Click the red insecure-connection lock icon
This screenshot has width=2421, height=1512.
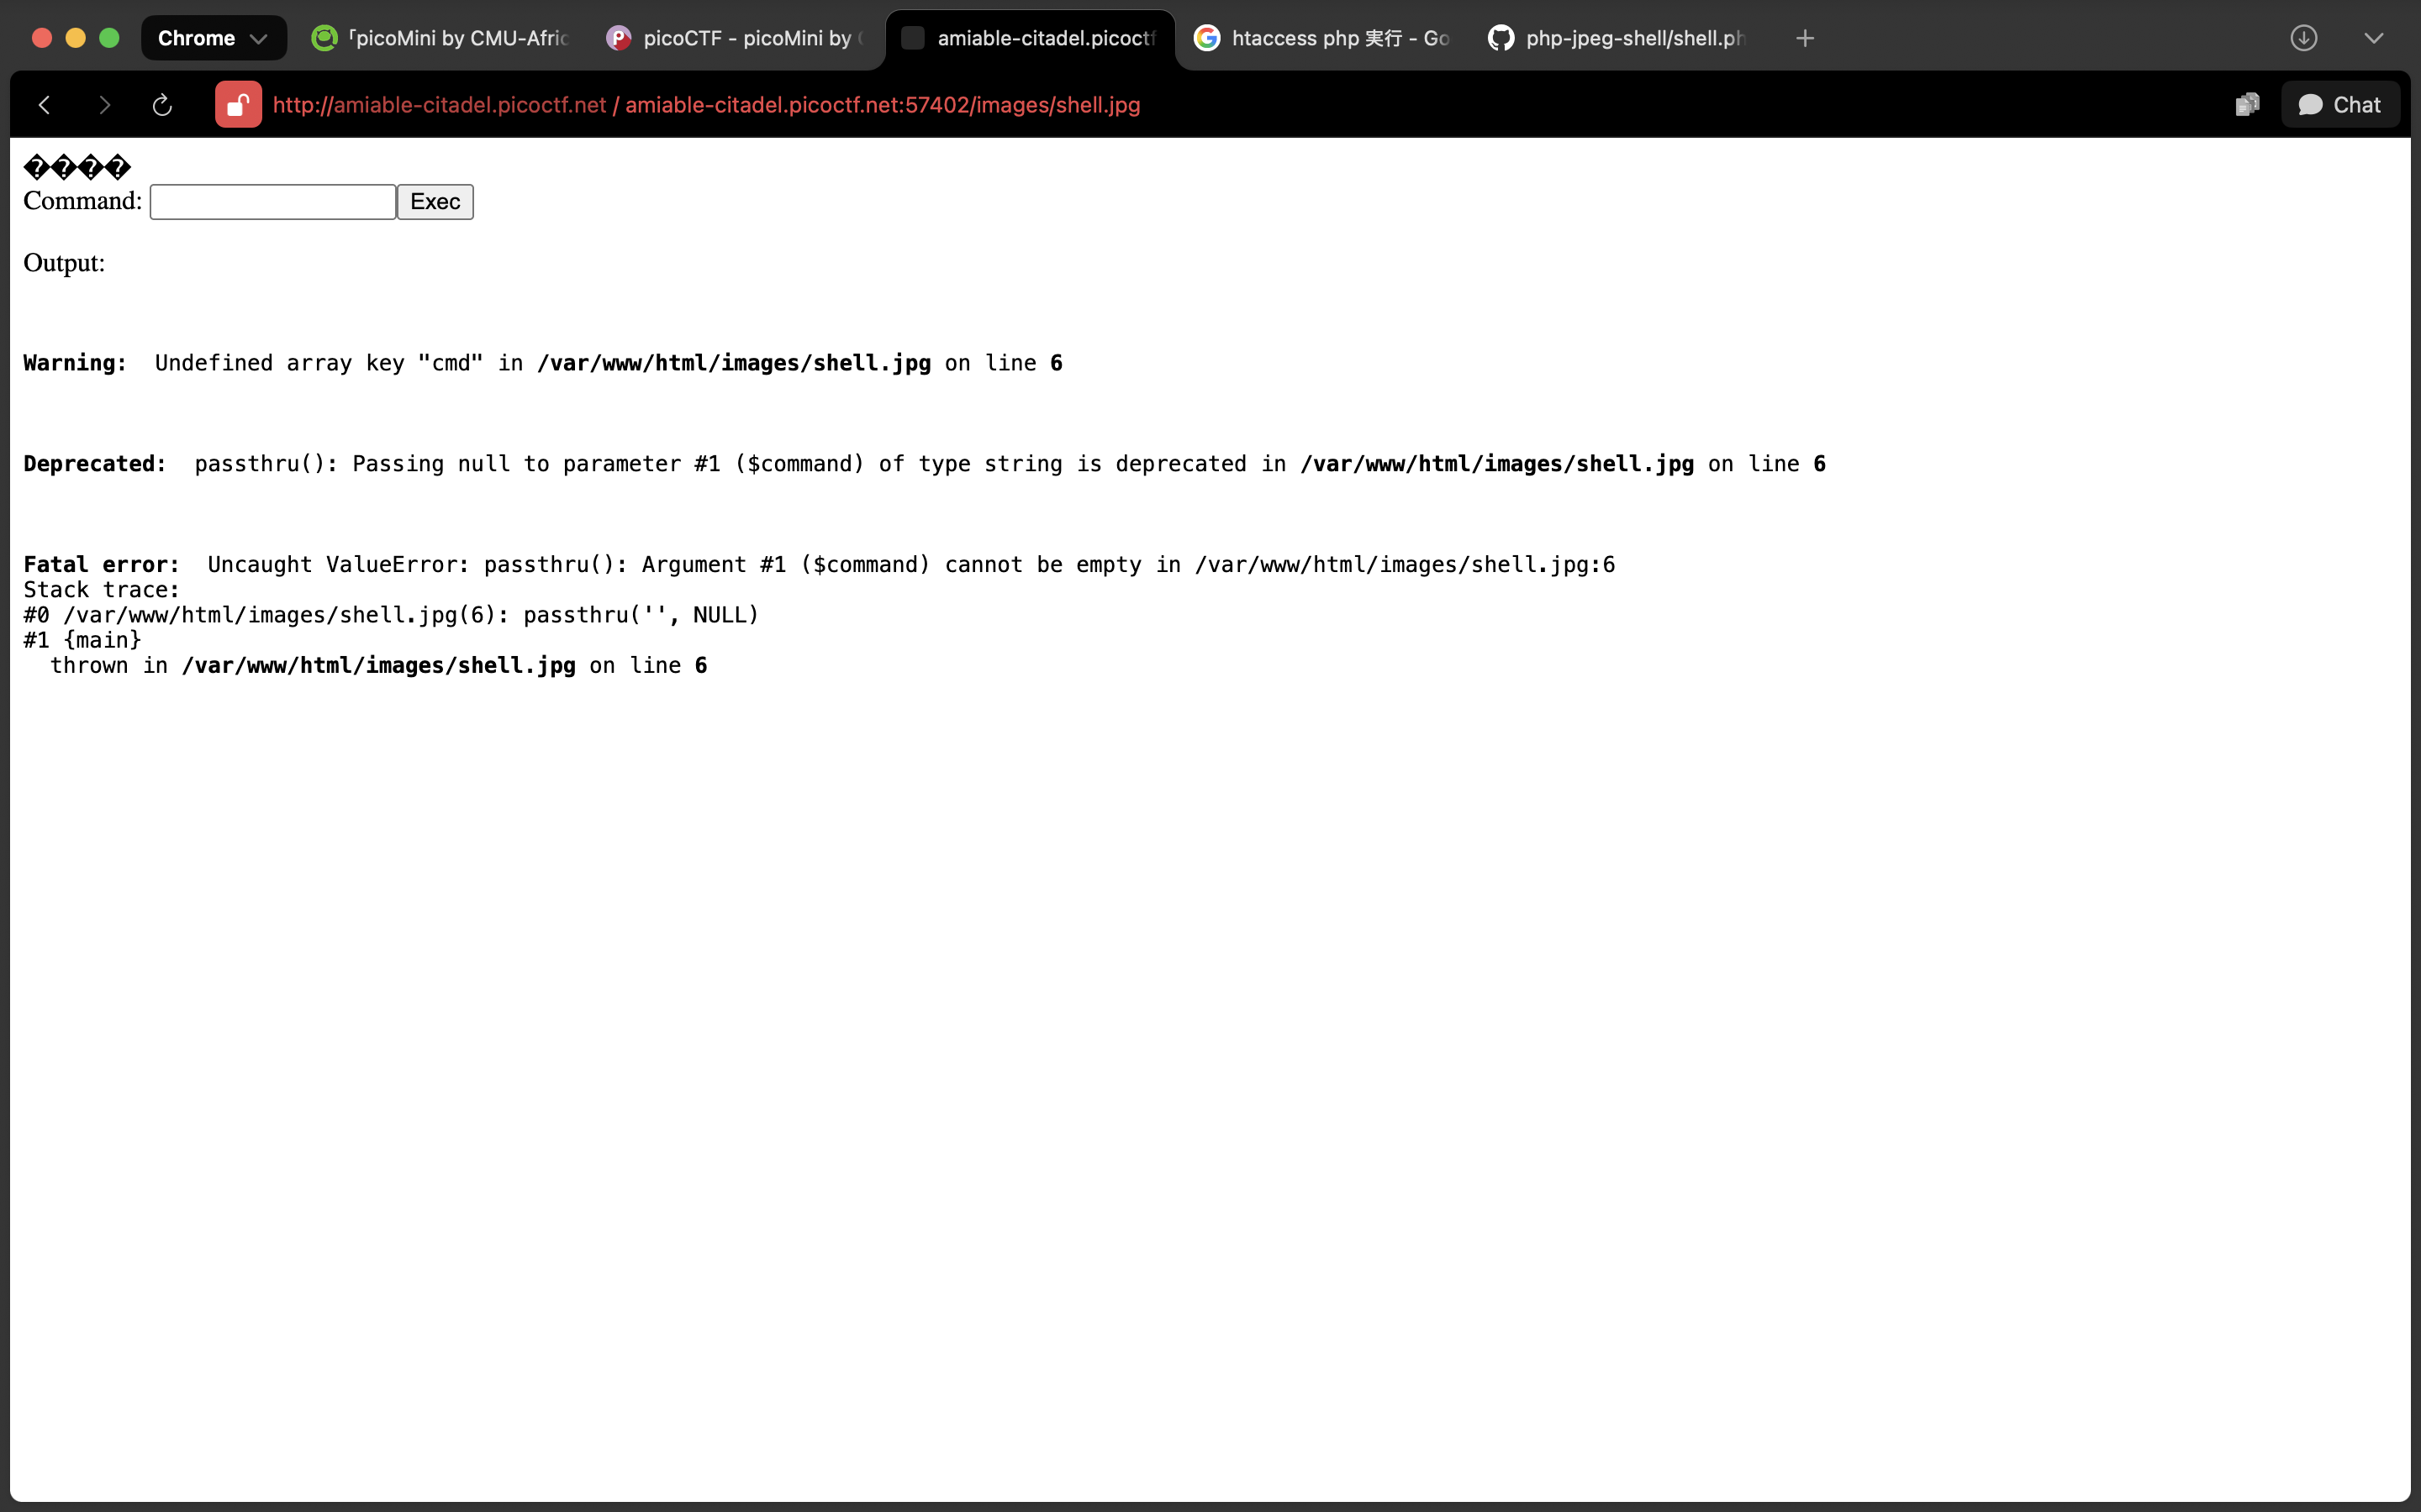[238, 105]
